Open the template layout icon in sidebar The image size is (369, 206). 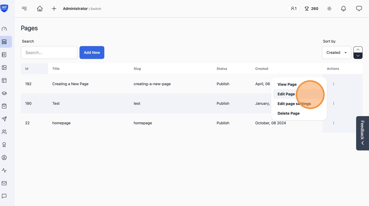pyautogui.click(x=4, y=80)
